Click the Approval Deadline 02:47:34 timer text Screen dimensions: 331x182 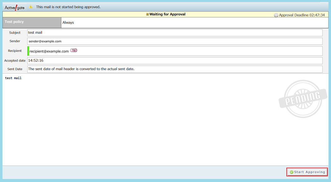(302, 15)
